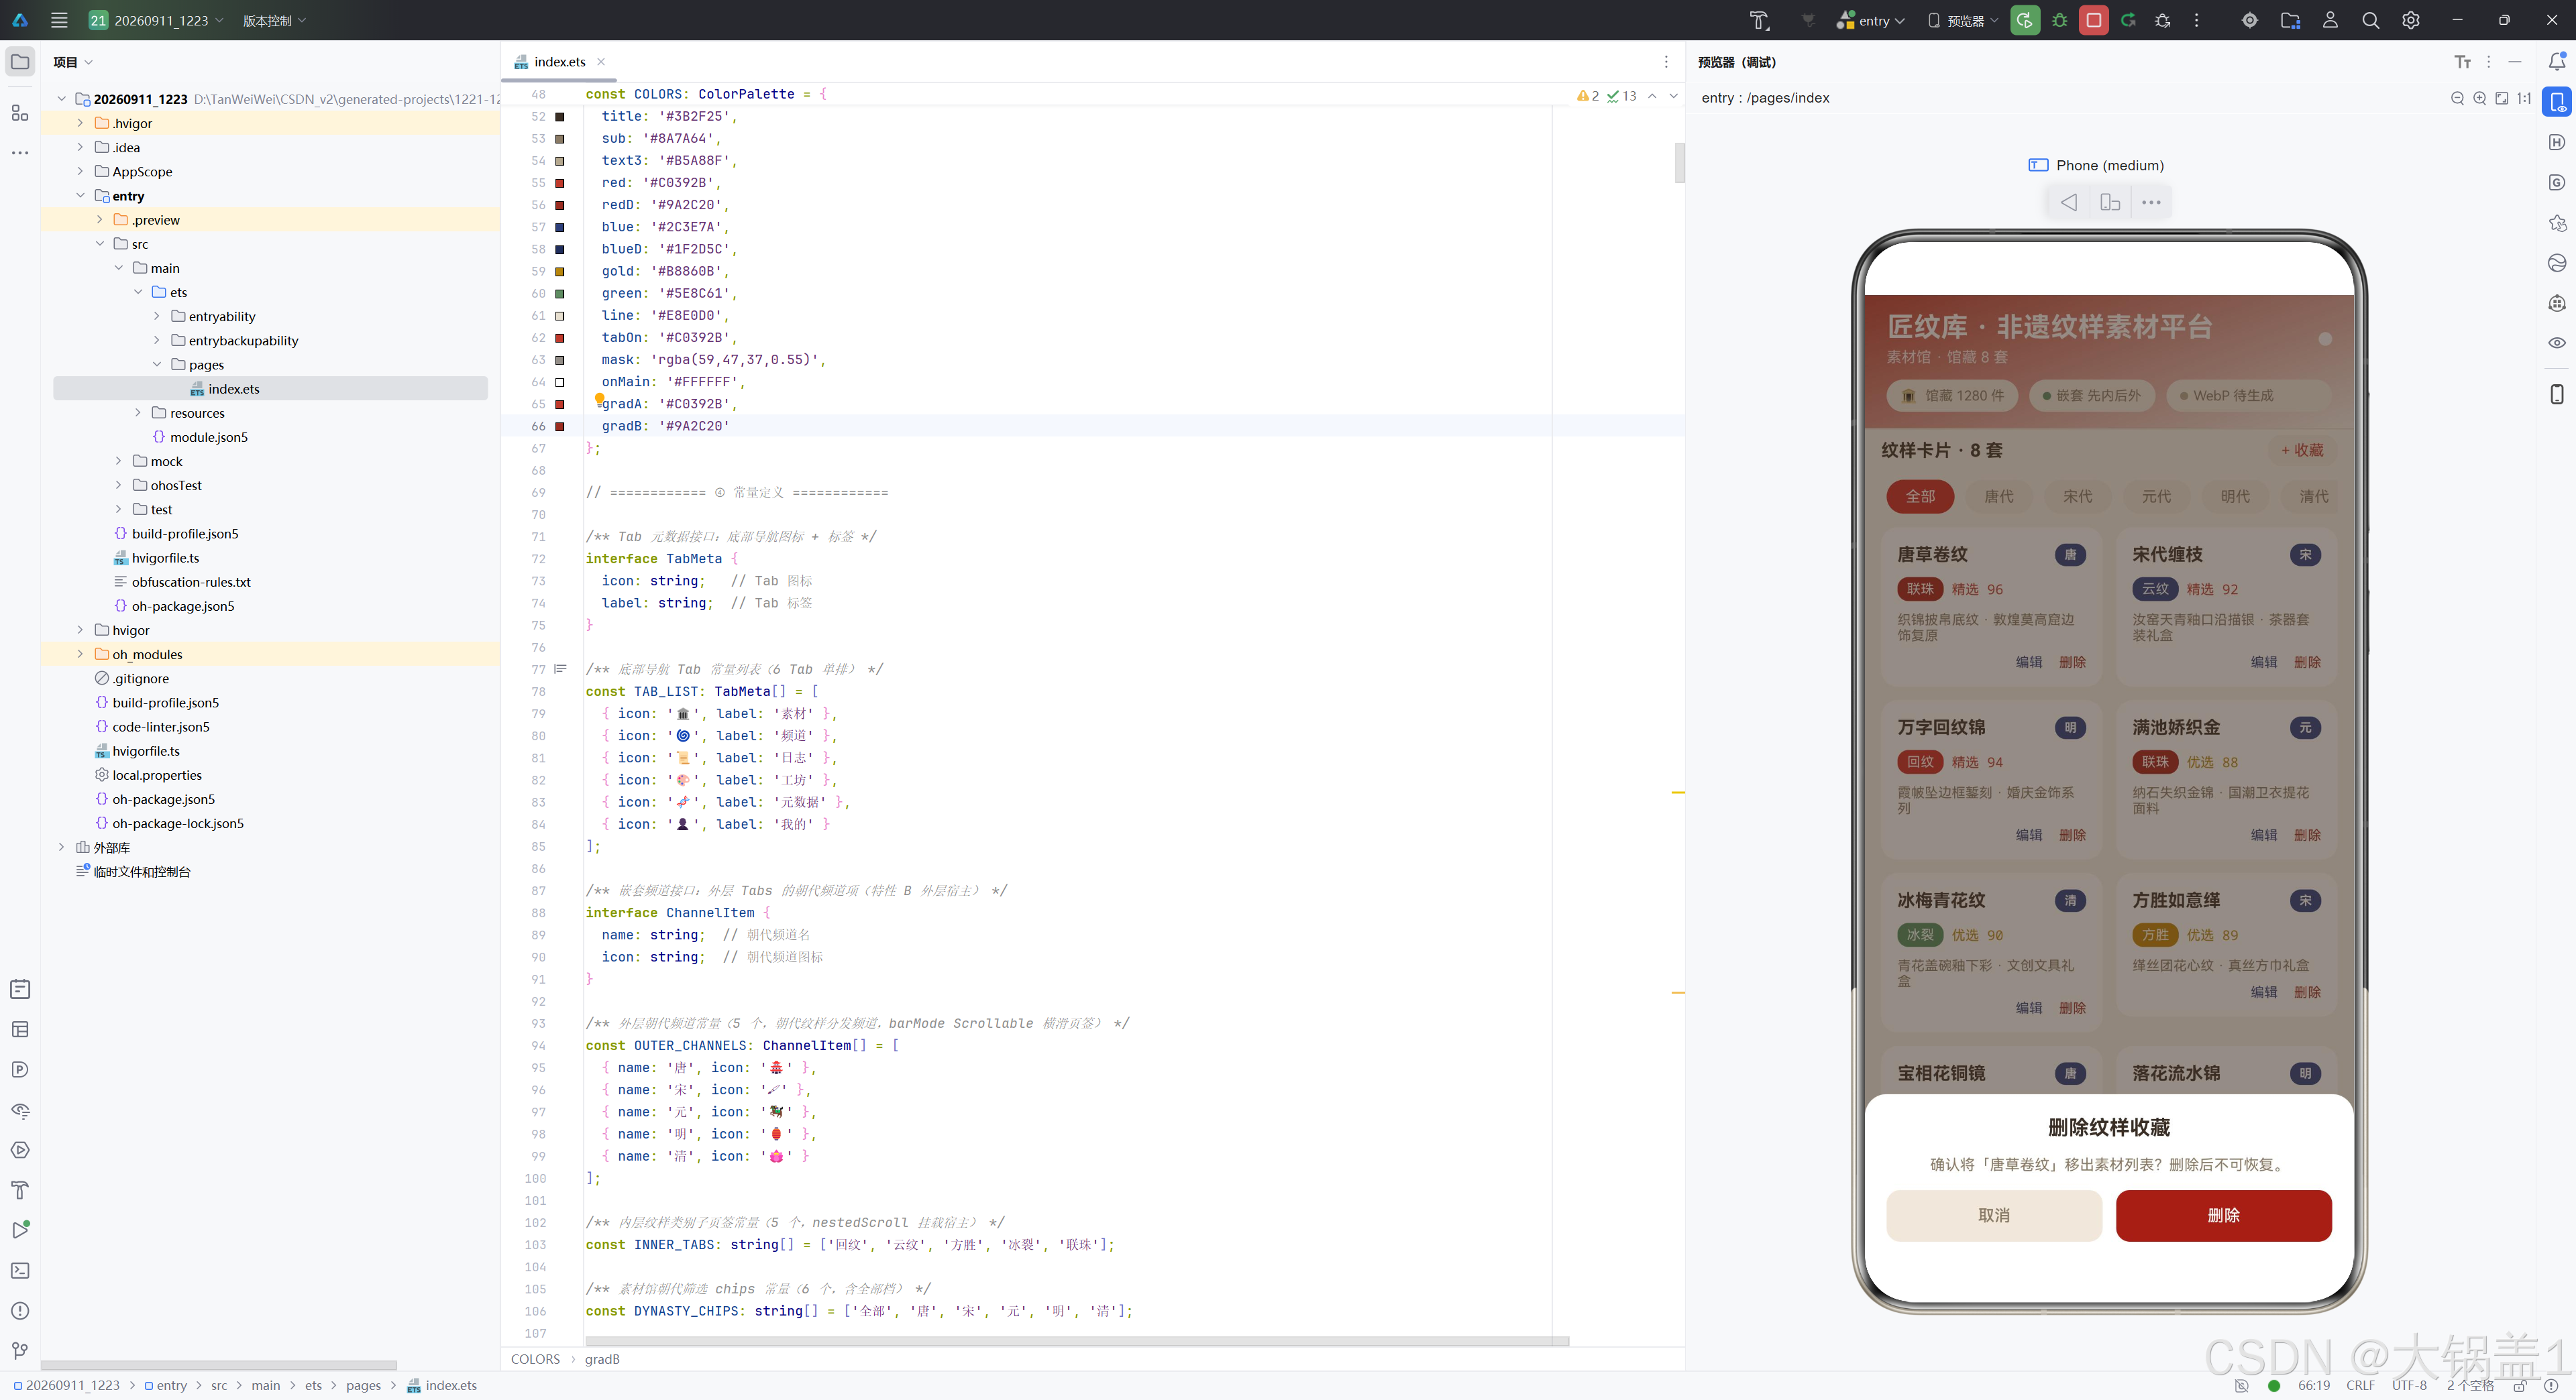
Task: Click 取消 in delete dialog
Action: [x=1994, y=1215]
